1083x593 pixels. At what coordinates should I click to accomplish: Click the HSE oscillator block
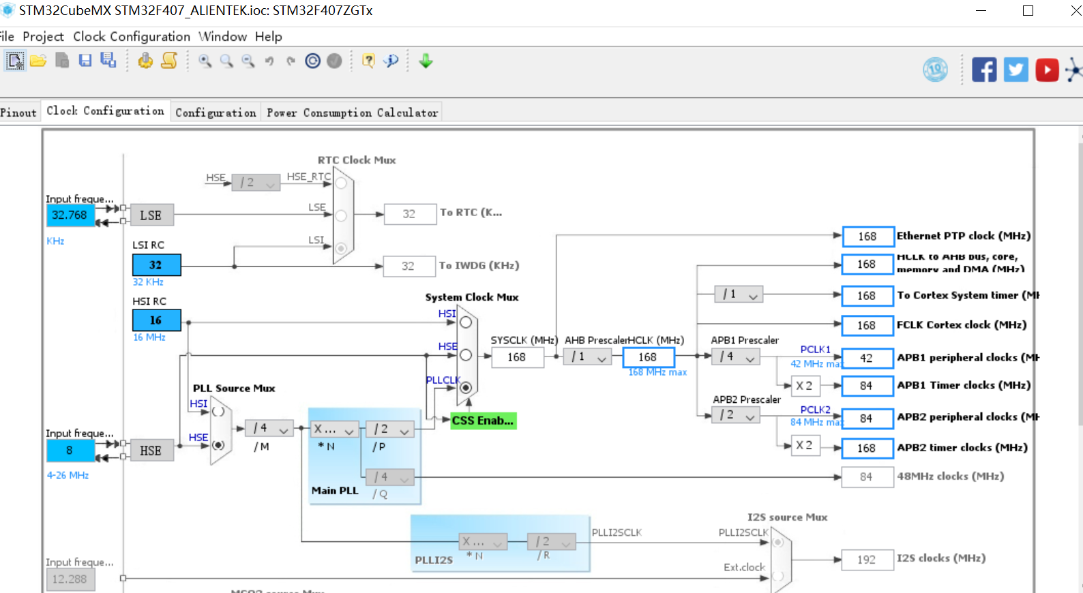[x=152, y=451]
